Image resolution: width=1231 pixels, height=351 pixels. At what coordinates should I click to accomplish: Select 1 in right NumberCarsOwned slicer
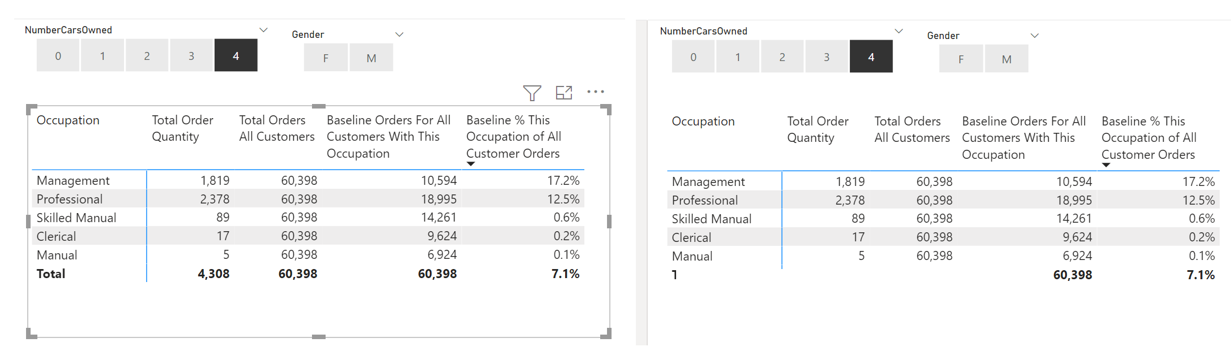pos(738,57)
